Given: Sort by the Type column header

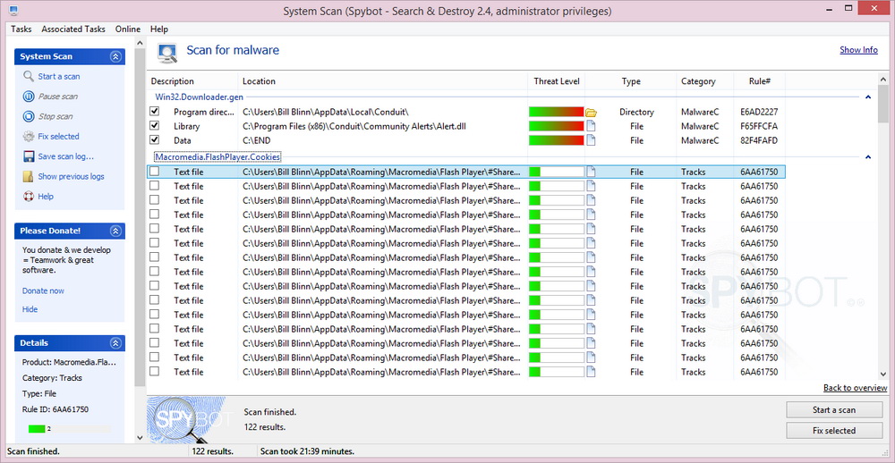Looking at the screenshot, I should (x=631, y=81).
